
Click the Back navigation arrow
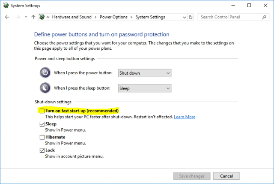point(7,17)
